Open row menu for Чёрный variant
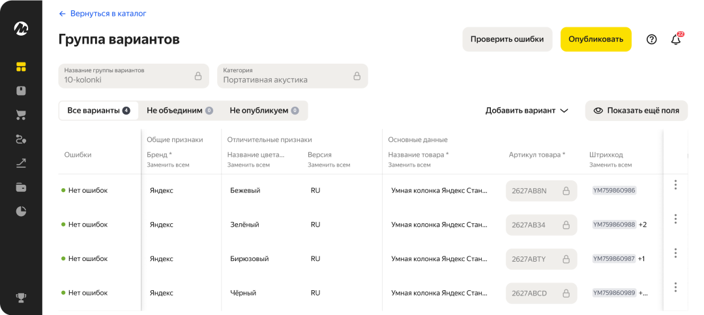The image size is (704, 315). pos(675,287)
